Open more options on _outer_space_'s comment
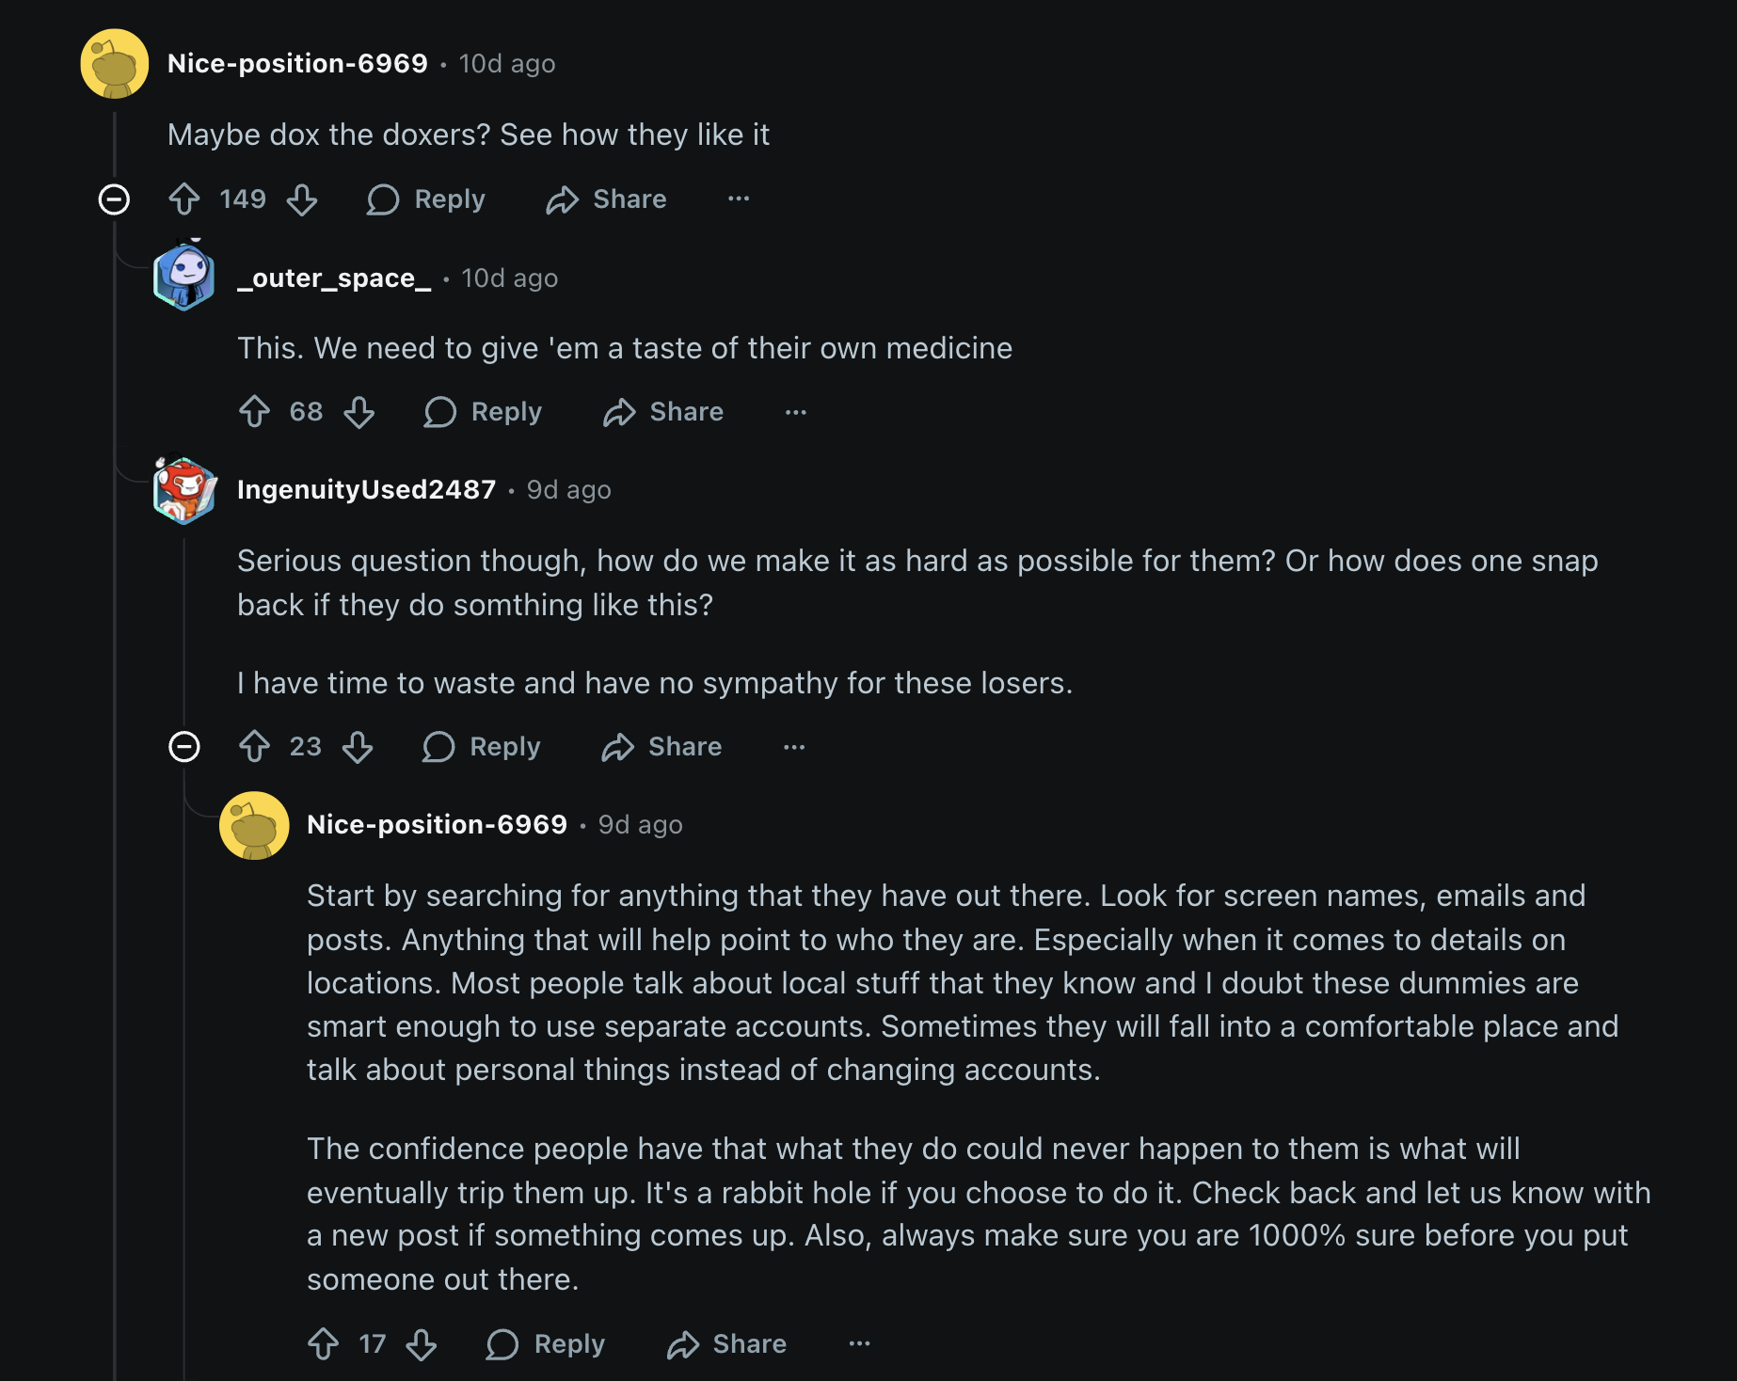1737x1381 pixels. coord(795,412)
